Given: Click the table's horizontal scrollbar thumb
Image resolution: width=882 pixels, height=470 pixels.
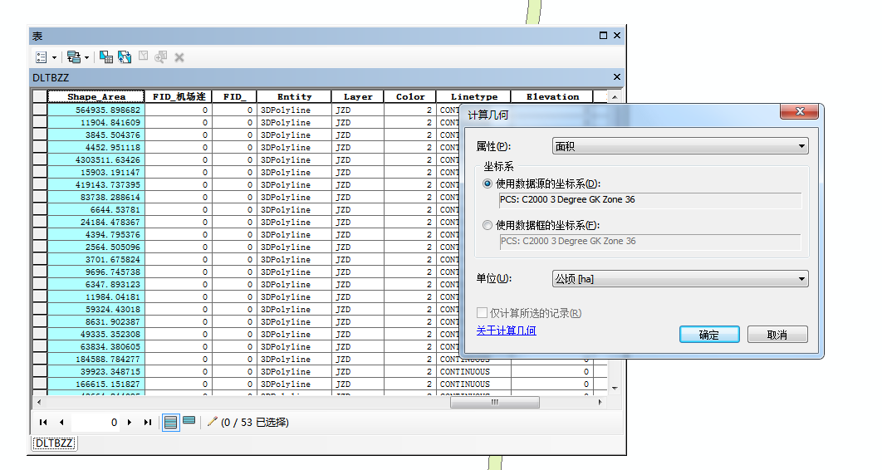Looking at the screenshot, I should click(494, 402).
